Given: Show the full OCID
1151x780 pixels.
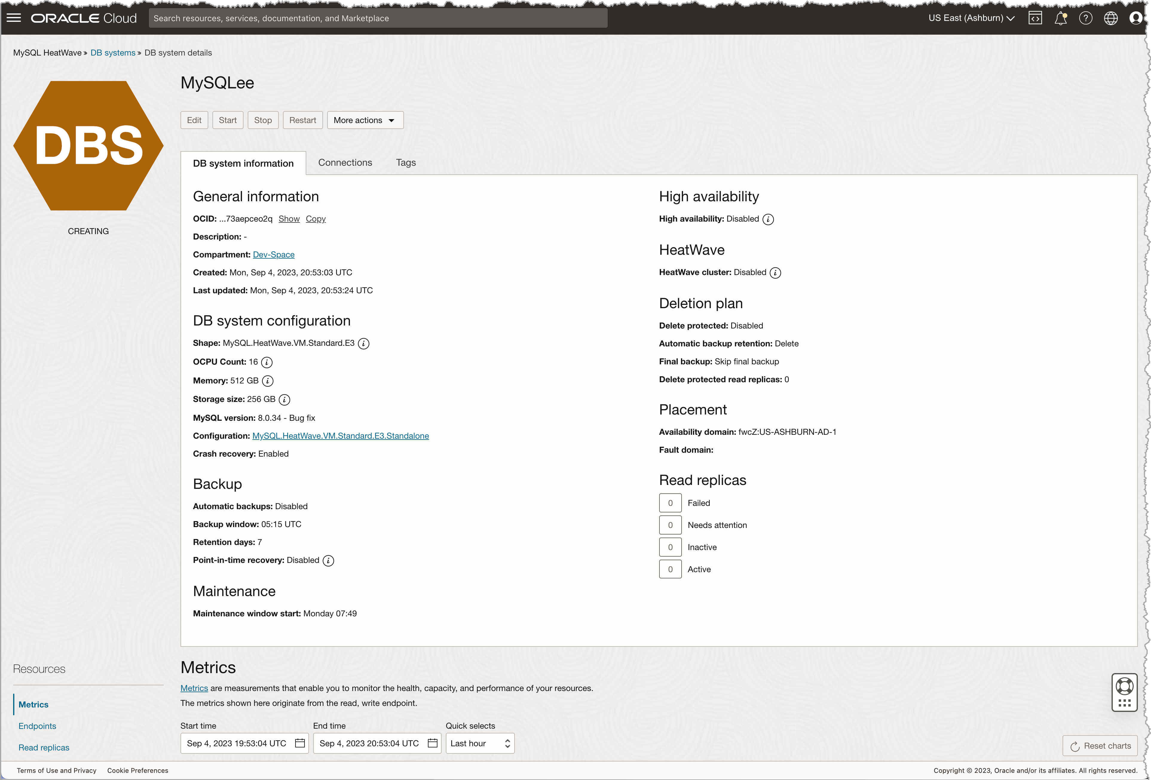Looking at the screenshot, I should [289, 219].
